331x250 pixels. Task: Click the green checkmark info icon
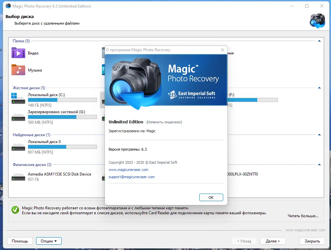point(15,210)
